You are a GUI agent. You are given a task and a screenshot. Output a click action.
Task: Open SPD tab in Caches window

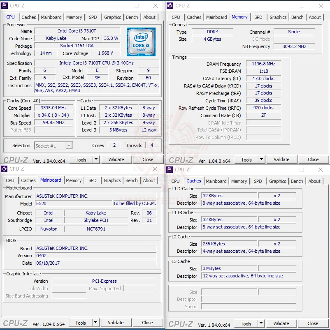258,181
